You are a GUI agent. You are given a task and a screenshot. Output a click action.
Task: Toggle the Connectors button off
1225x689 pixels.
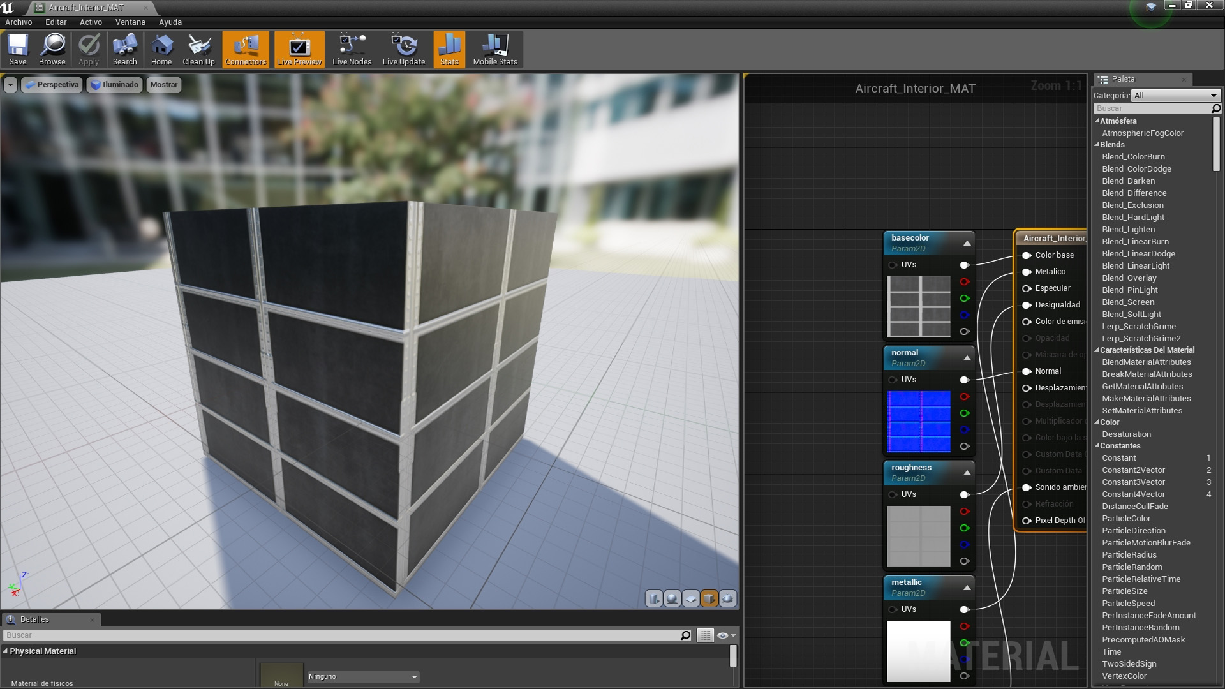(245, 49)
